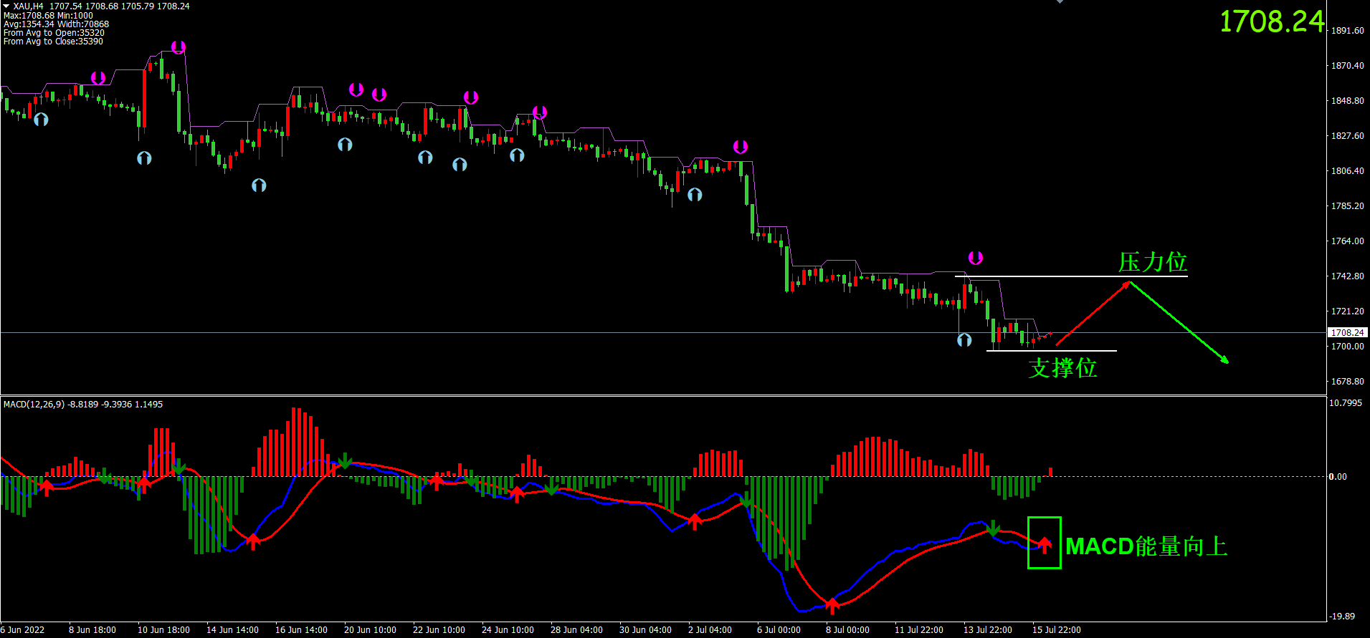Select the green down arrow left of the green MACD box
The width and height of the screenshot is (1370, 638).
coord(993,528)
